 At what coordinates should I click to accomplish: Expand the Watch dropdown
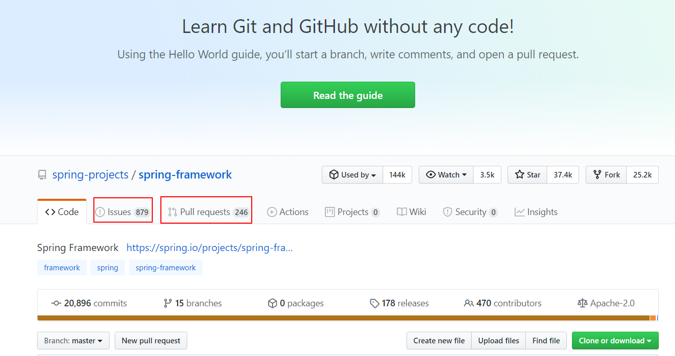click(x=446, y=174)
